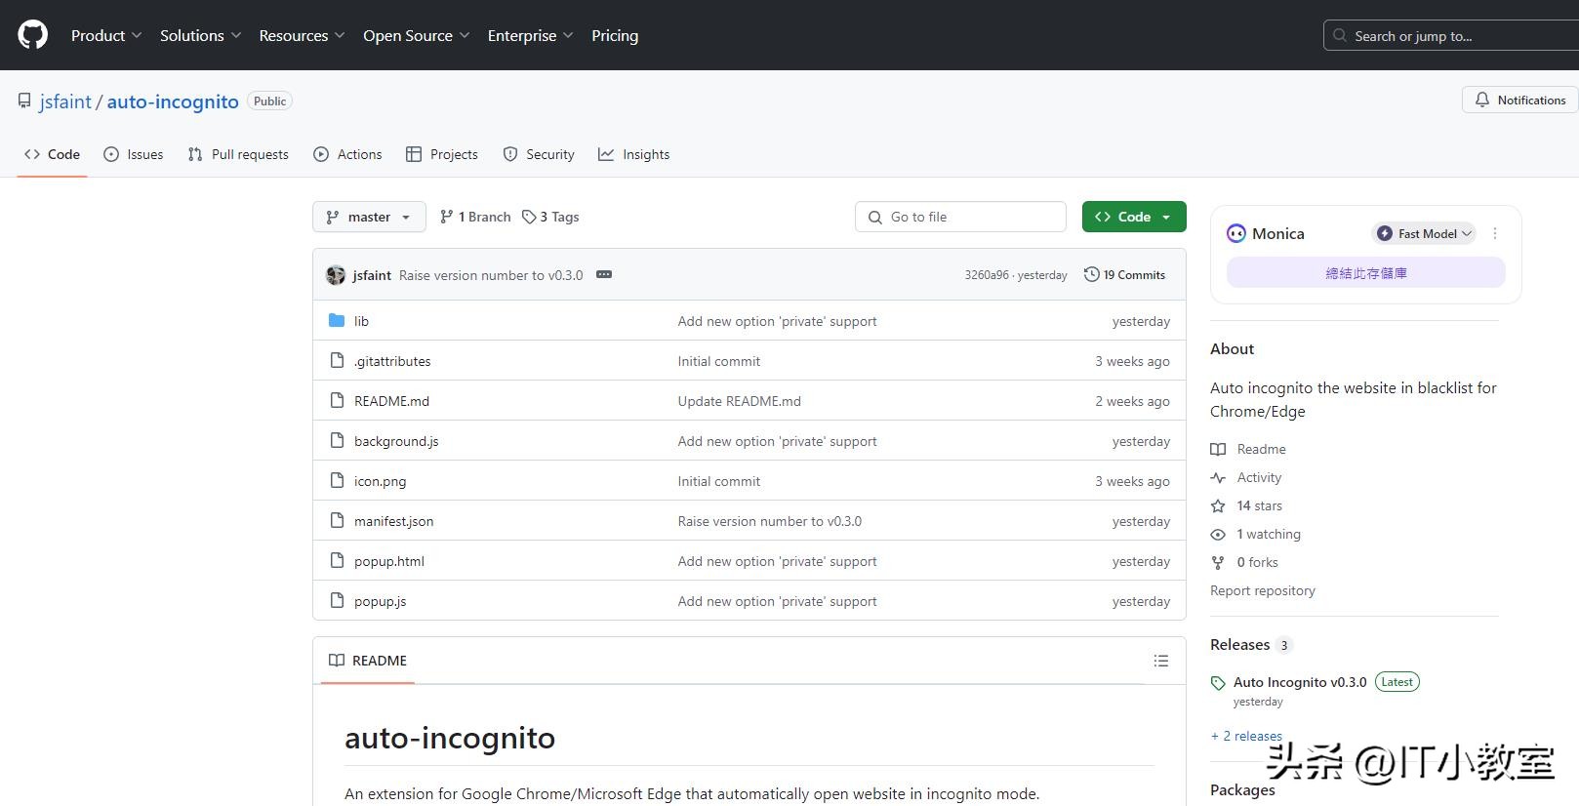The height and width of the screenshot is (806, 1579).
Task: Click the .gitattributes file icon
Action: [337, 360]
